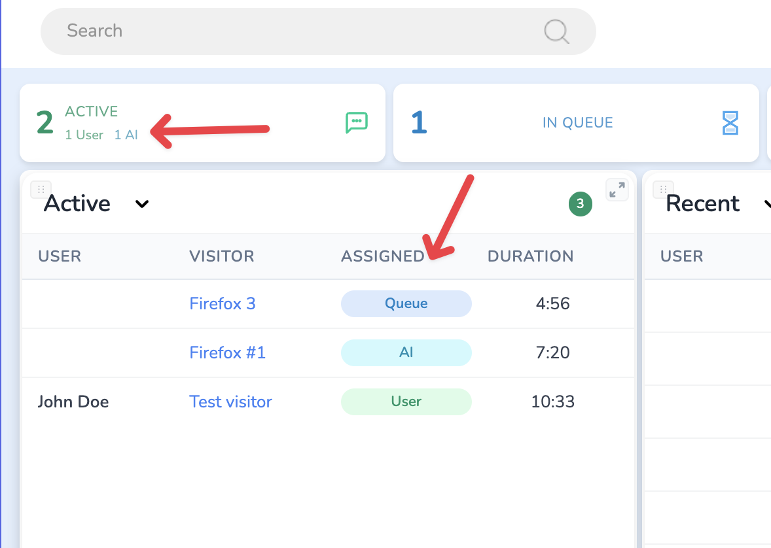This screenshot has width=771, height=548.
Task: Sort by the VISITOR column header
Action: [x=221, y=256]
